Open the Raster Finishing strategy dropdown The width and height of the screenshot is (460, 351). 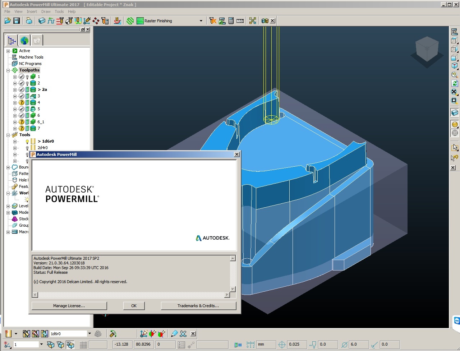201,21
